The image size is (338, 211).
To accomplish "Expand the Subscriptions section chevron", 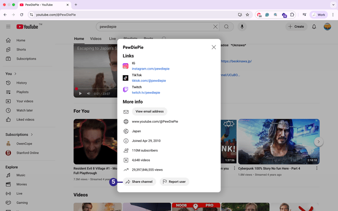I will (32, 135).
